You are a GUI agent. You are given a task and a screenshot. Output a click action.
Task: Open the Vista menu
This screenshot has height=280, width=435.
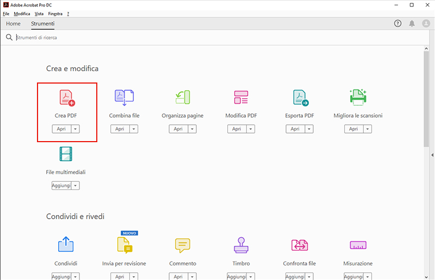39,14
